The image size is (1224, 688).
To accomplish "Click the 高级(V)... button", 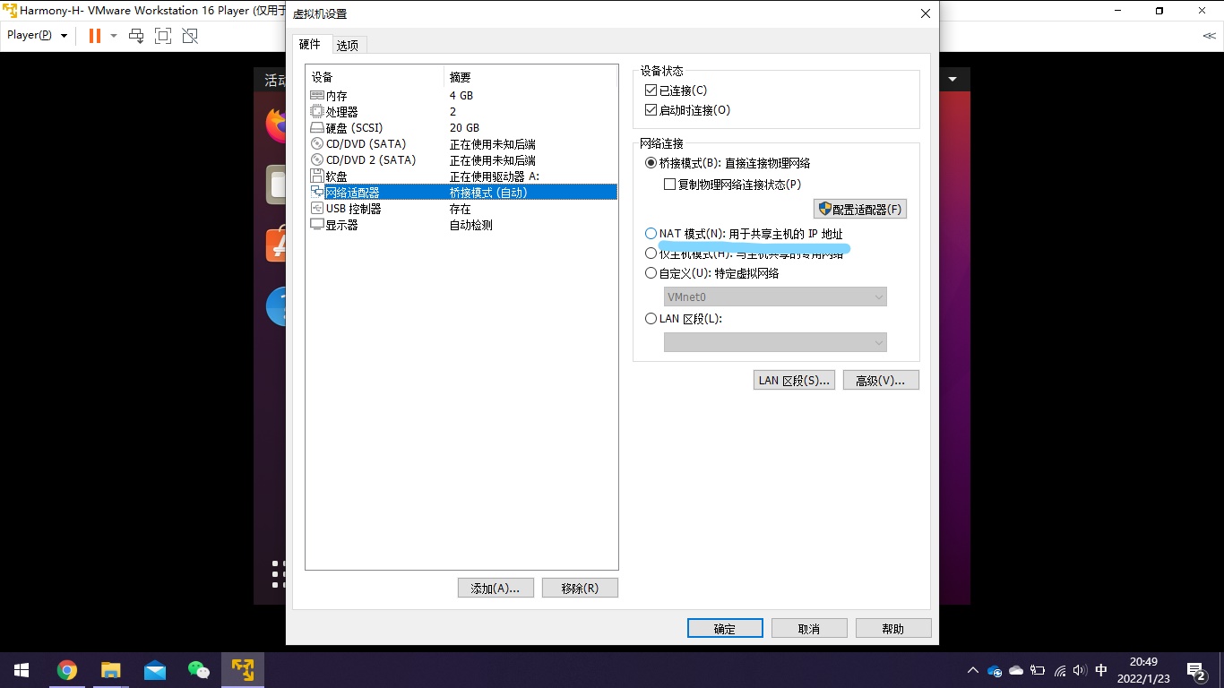I will 881,380.
